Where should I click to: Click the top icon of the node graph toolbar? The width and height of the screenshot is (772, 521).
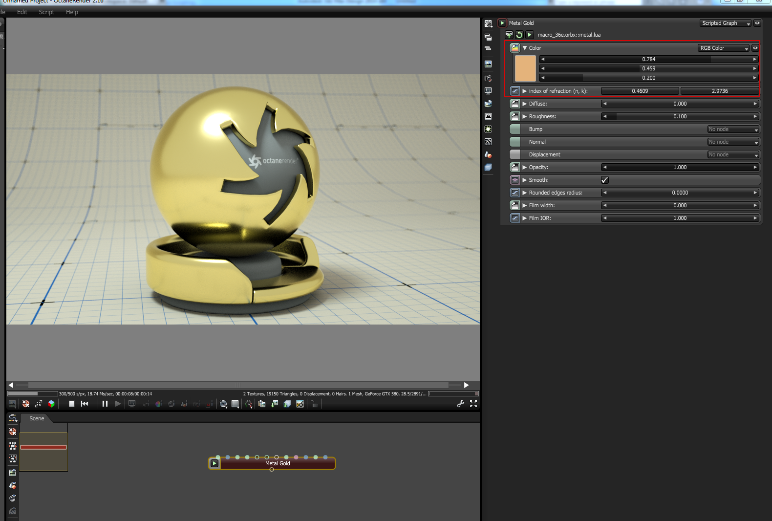coord(13,418)
